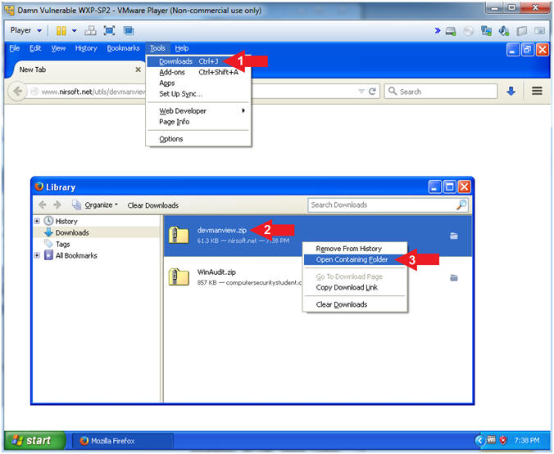Select All Bookmarks in Library sidebar
554x454 pixels.
point(76,255)
